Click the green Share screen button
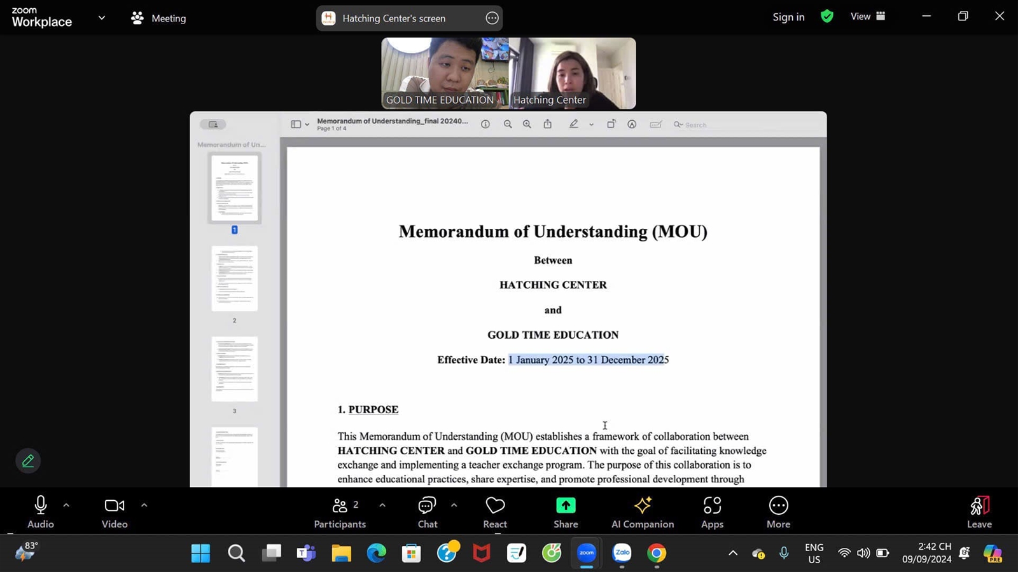Viewport: 1018px width, 572px height. pos(566,512)
